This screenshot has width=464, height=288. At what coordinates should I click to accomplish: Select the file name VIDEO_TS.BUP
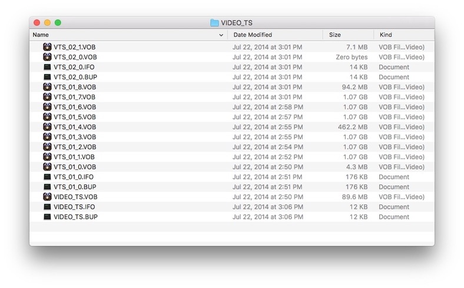coord(75,217)
